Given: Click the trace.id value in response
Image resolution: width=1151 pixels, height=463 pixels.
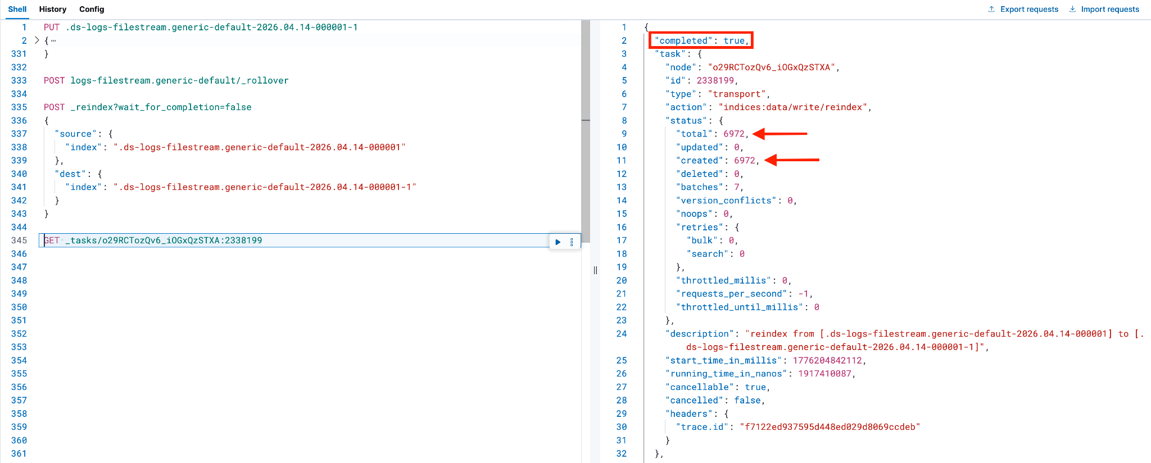Looking at the screenshot, I should point(830,427).
